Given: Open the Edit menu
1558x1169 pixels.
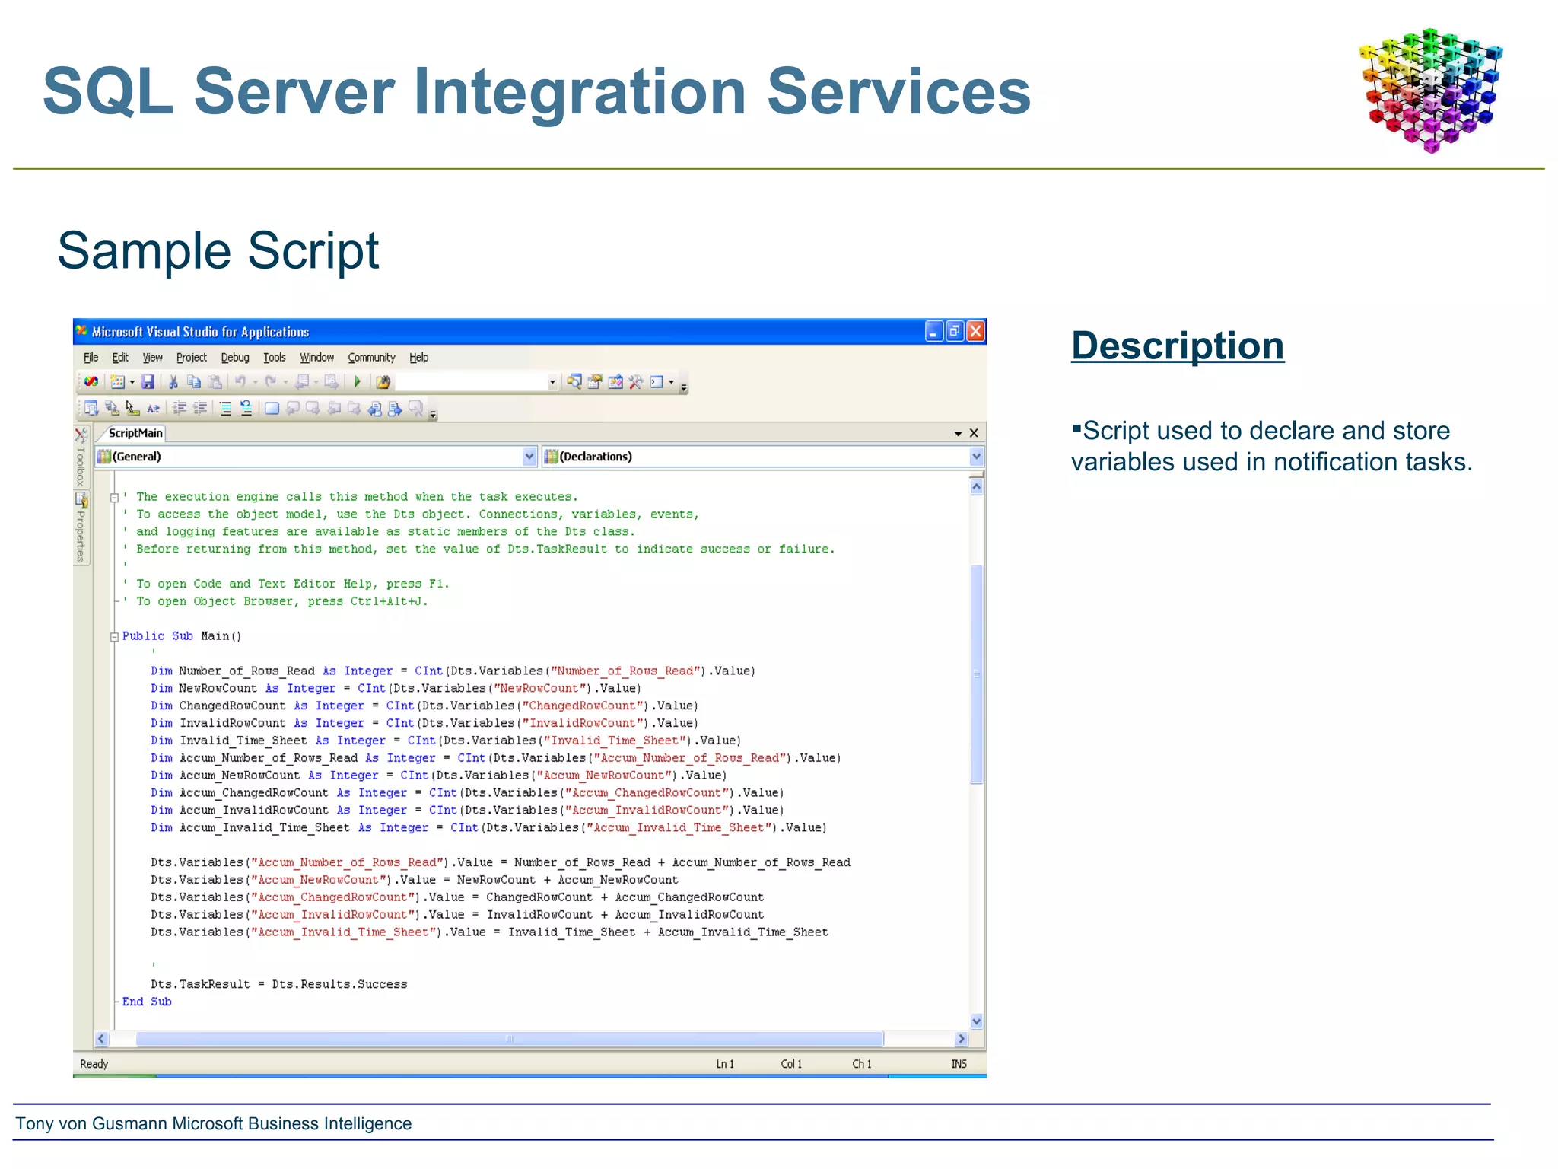Looking at the screenshot, I should (x=120, y=358).
